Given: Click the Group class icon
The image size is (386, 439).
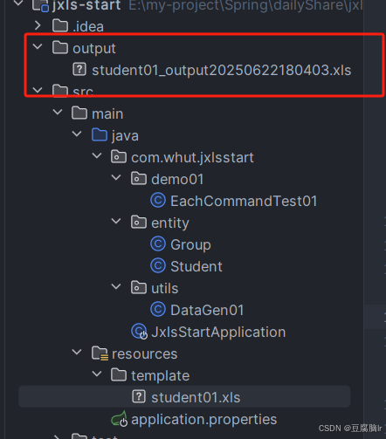Looking at the screenshot, I should click(158, 244).
